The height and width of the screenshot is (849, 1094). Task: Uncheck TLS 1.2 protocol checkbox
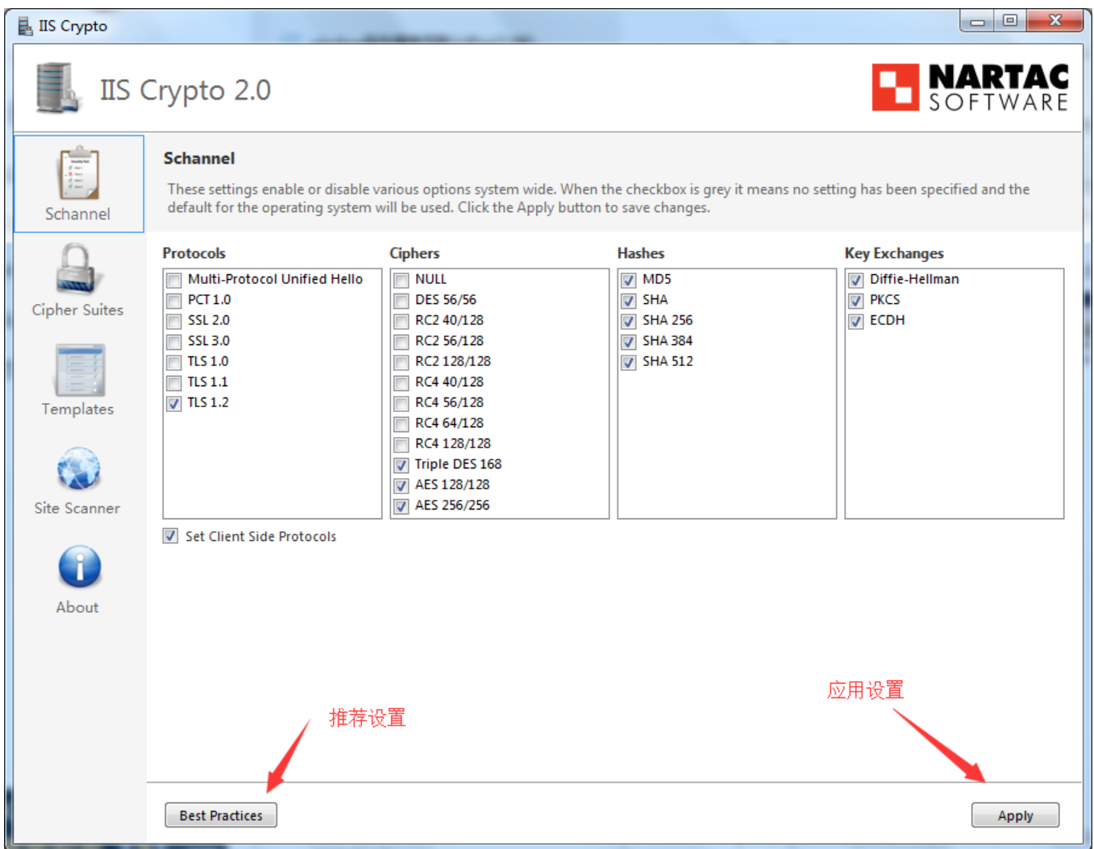[173, 404]
